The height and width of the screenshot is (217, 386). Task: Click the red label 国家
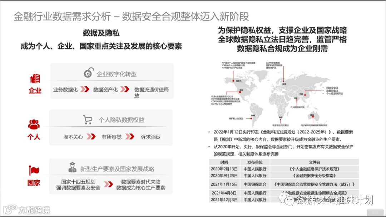(x=34, y=183)
